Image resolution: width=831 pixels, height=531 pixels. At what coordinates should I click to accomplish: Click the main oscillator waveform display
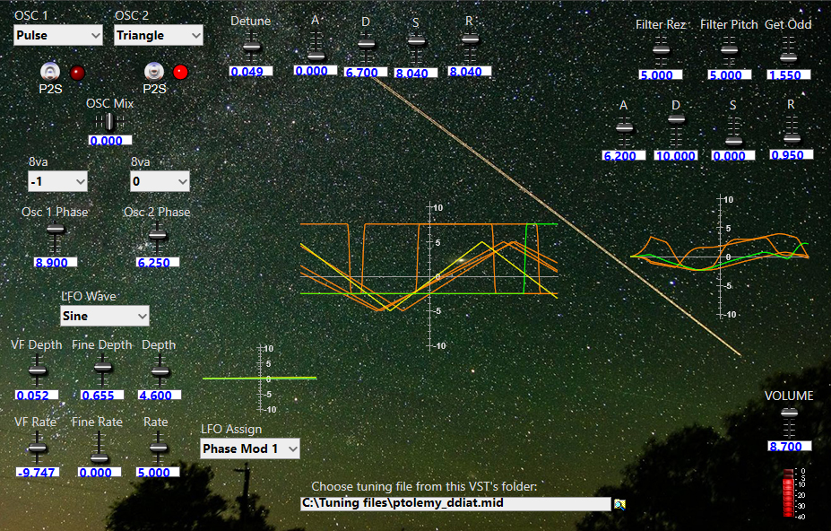click(x=428, y=276)
